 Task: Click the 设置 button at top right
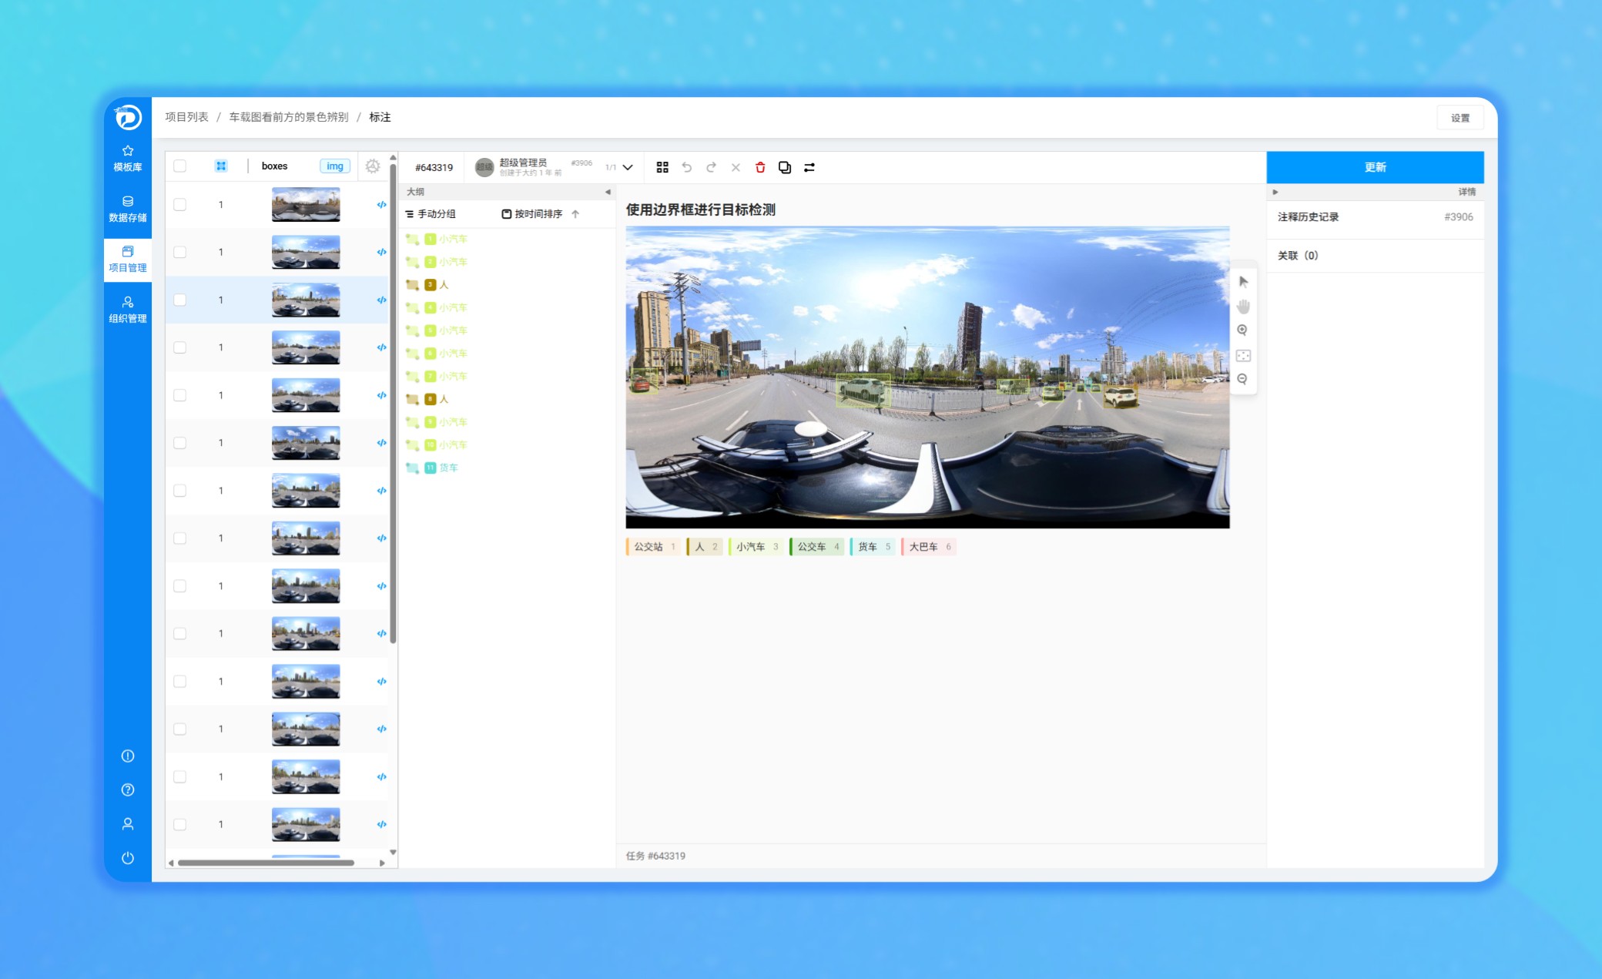point(1460,118)
